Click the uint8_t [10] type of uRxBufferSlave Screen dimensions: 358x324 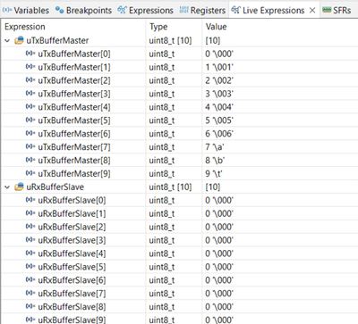coord(170,187)
